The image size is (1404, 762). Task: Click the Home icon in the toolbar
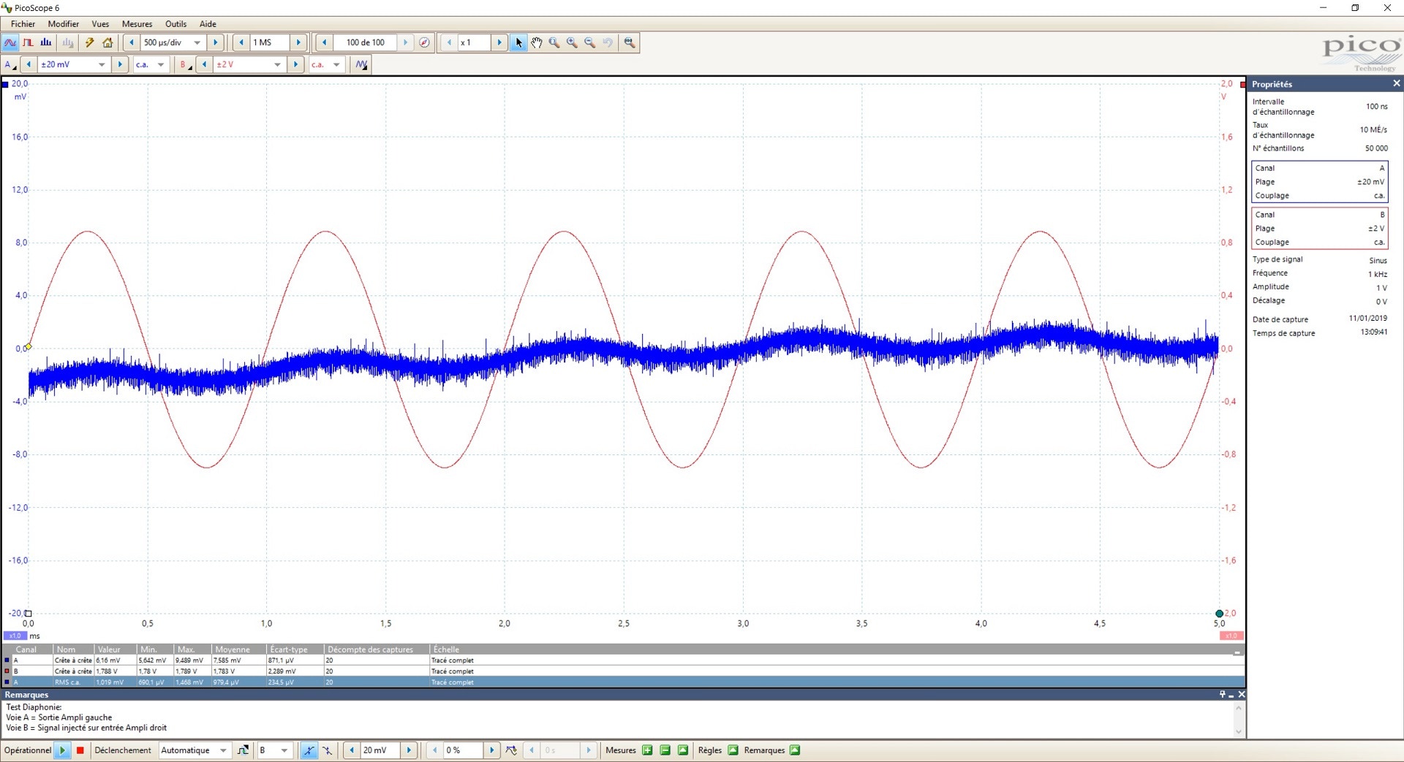(107, 42)
